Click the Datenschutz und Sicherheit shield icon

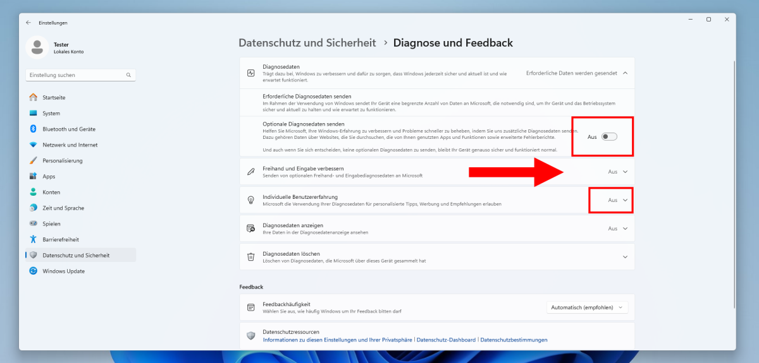[34, 255]
